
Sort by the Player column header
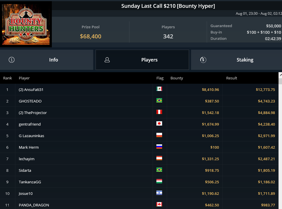tap(24, 78)
